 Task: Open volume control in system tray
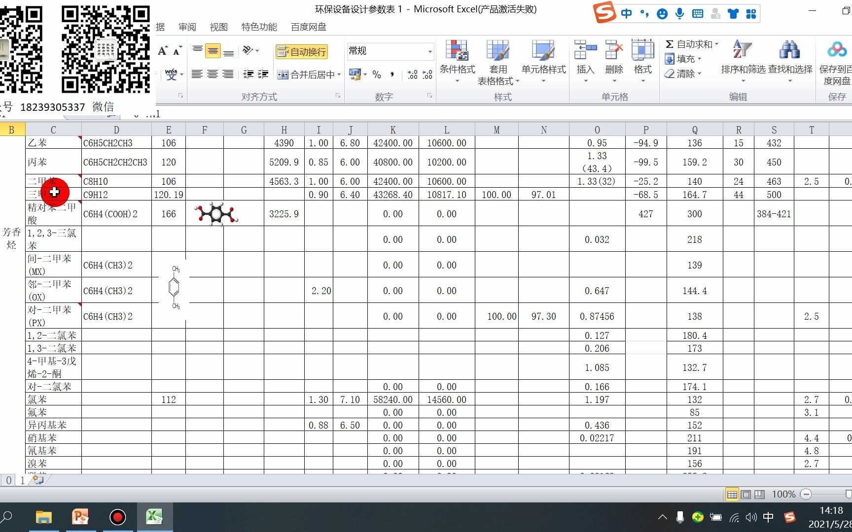pos(751,517)
